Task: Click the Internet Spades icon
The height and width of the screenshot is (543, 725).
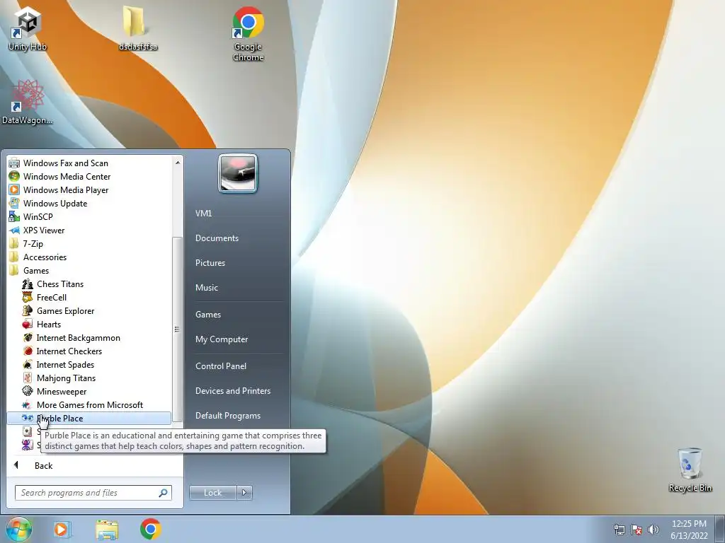Action: (x=28, y=364)
